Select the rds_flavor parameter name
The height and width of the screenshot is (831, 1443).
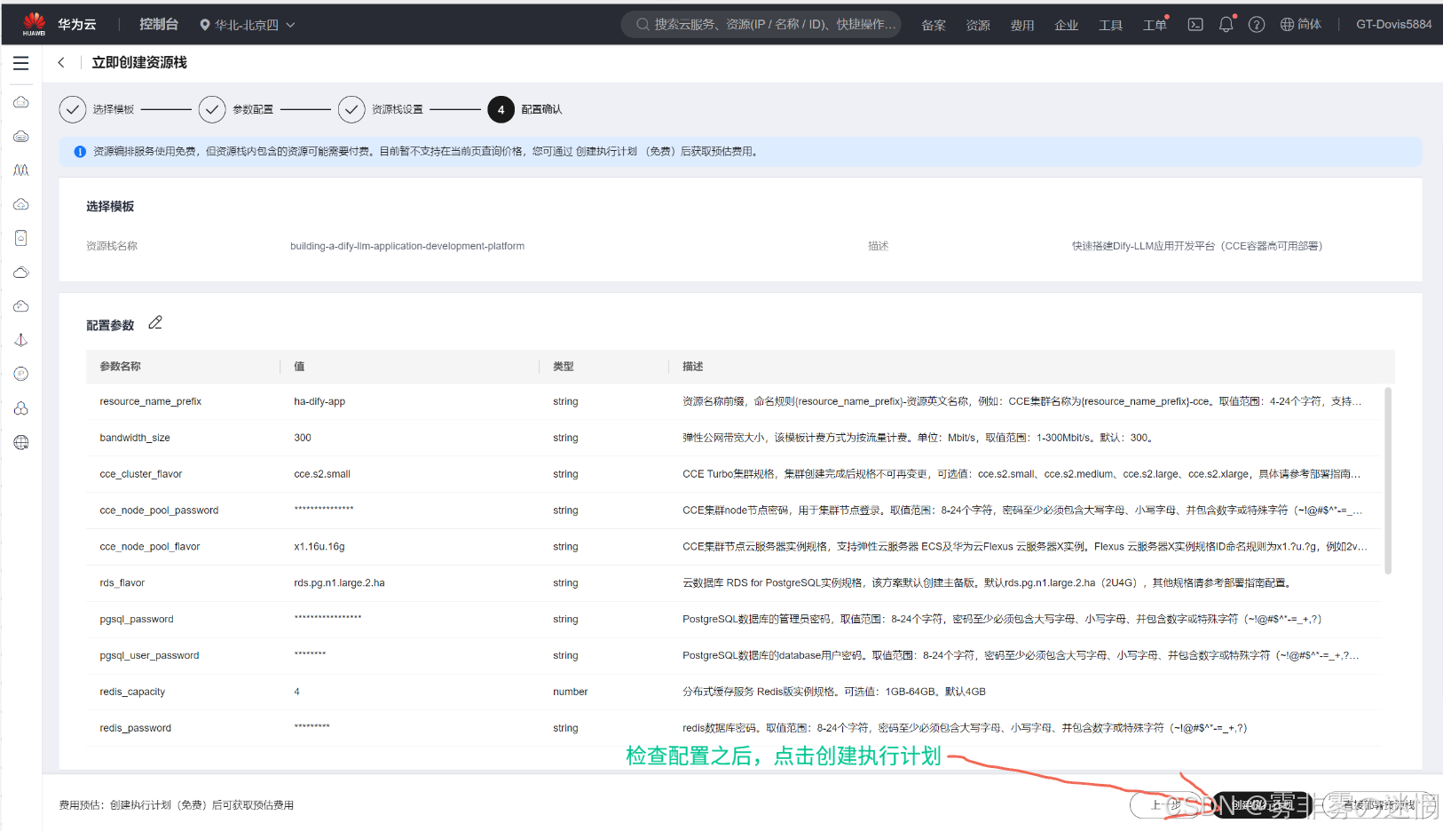click(x=122, y=583)
